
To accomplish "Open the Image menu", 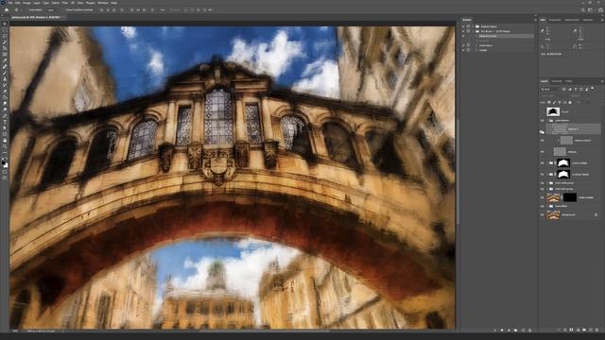I will [26, 3].
